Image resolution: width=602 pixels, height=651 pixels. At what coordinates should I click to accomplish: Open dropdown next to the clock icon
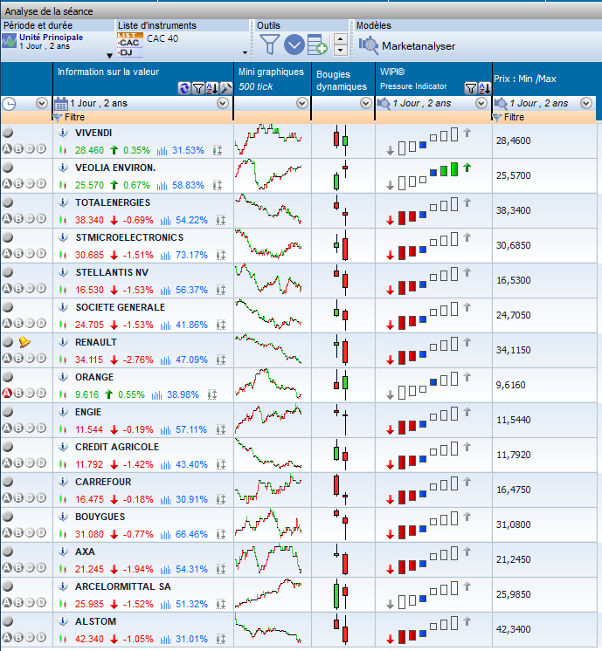[42, 103]
